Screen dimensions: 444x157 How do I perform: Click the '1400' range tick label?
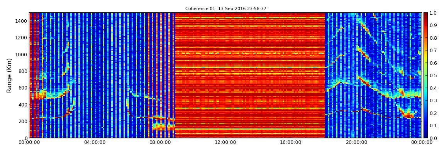tap(22, 21)
